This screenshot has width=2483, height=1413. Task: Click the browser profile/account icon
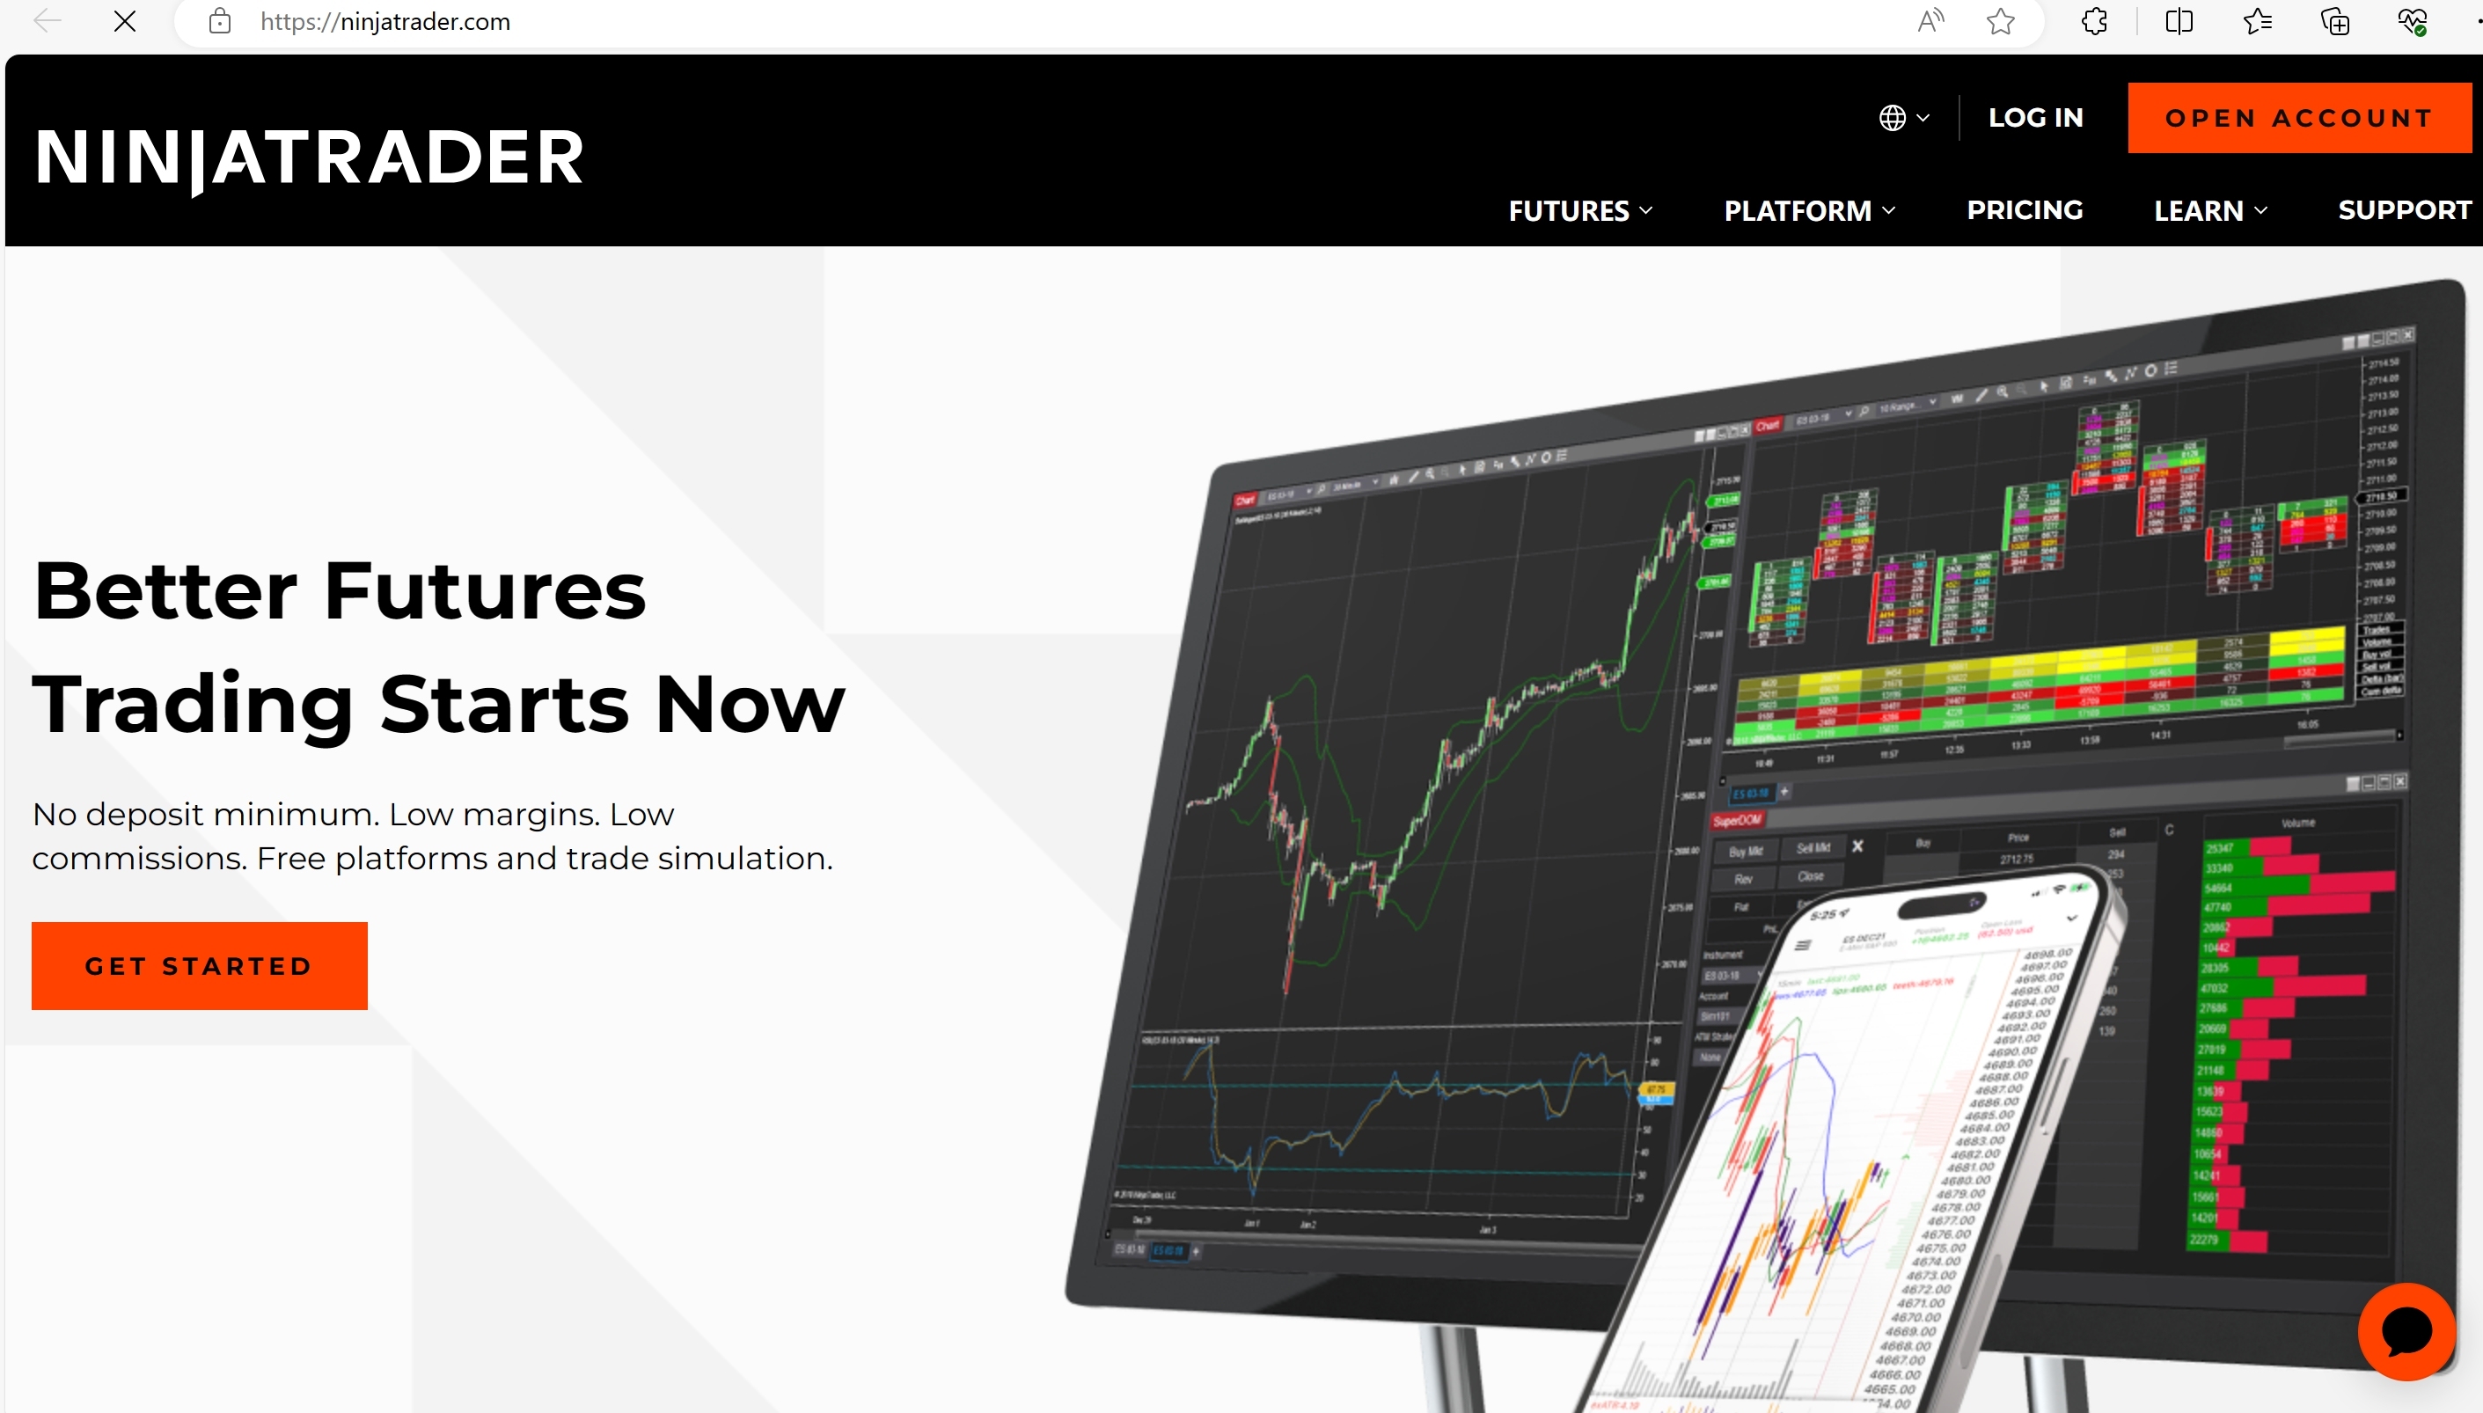[2478, 22]
